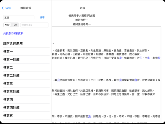Click the 佛光電子大藏經 阿含藏 heading
This screenshot has width=165, height=124.
pyautogui.click(x=82, y=16)
